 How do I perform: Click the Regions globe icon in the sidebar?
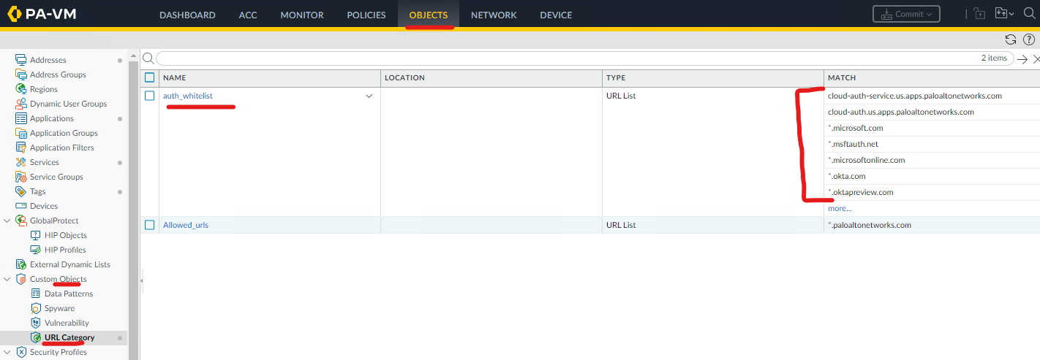pos(21,89)
